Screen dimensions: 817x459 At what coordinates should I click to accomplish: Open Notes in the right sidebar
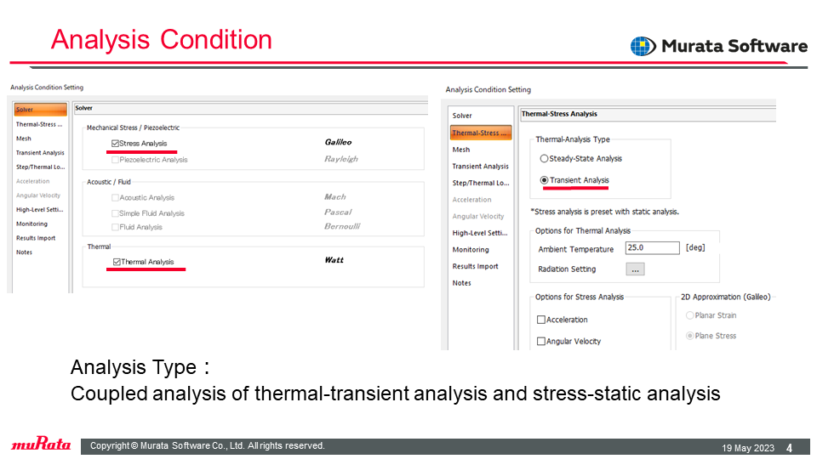coord(461,282)
